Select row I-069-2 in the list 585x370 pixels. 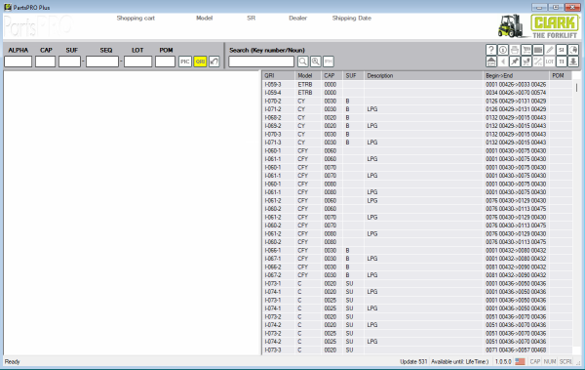(417, 126)
